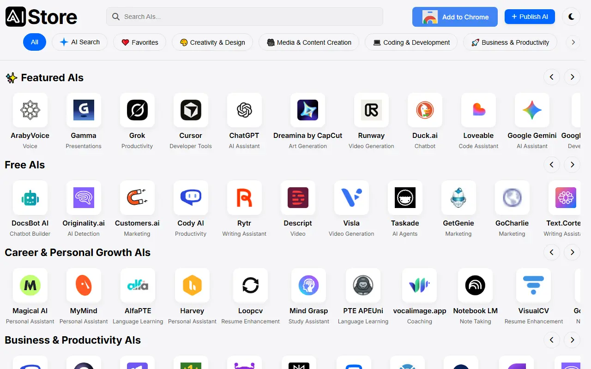Go back in Business & Productivity carousel
591x369 pixels.
(x=551, y=340)
